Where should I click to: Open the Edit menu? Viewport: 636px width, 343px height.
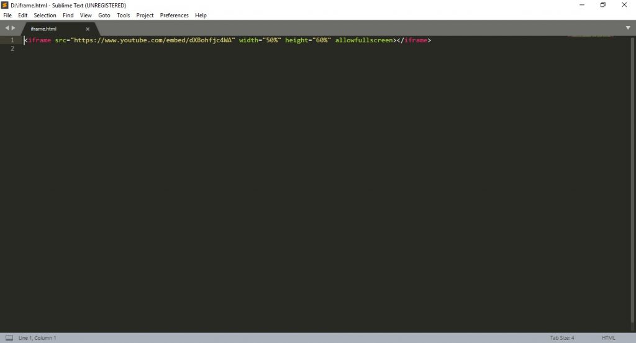pos(23,16)
